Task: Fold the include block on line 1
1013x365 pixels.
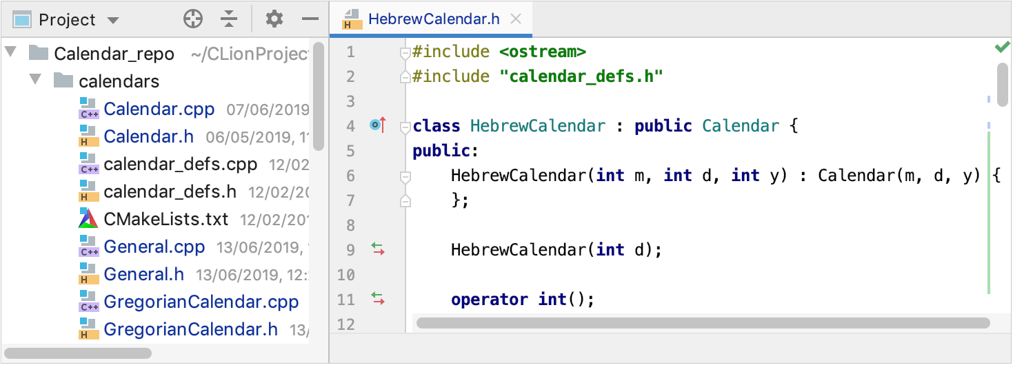Action: (x=405, y=52)
